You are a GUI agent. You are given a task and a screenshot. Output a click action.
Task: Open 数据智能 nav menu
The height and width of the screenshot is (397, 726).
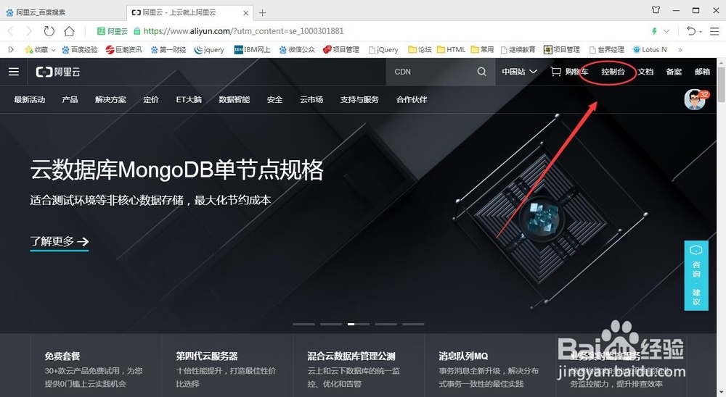pos(234,99)
